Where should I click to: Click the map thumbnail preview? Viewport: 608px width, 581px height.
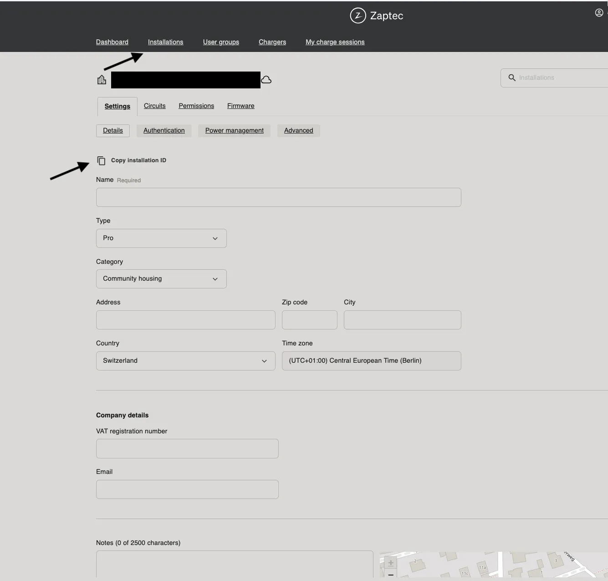click(x=494, y=565)
